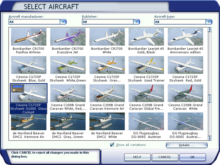220x165 pixels.
Task: Select the Cessna C208B Grand Caravan White
Action: click(x=185, y=93)
